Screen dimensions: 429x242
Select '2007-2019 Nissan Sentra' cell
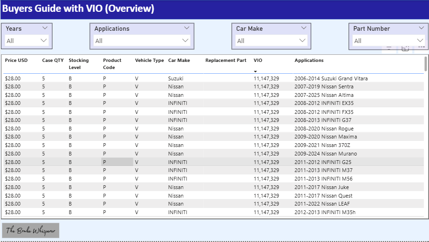pyautogui.click(x=324, y=86)
